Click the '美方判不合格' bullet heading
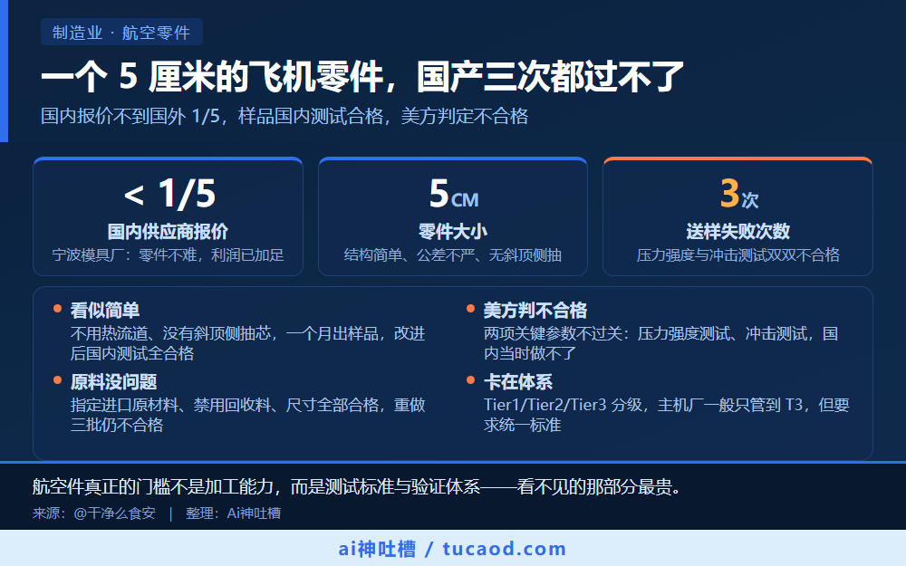Viewport: 906px width, 566px height. pos(535,310)
